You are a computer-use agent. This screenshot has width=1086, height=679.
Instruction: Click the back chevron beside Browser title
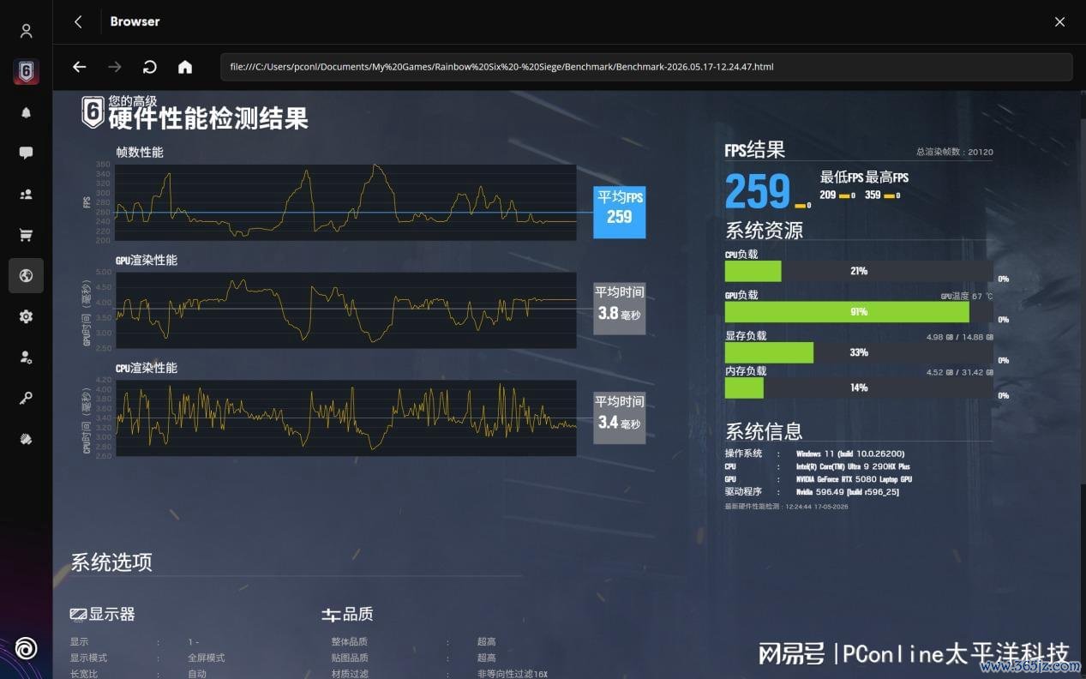(78, 21)
